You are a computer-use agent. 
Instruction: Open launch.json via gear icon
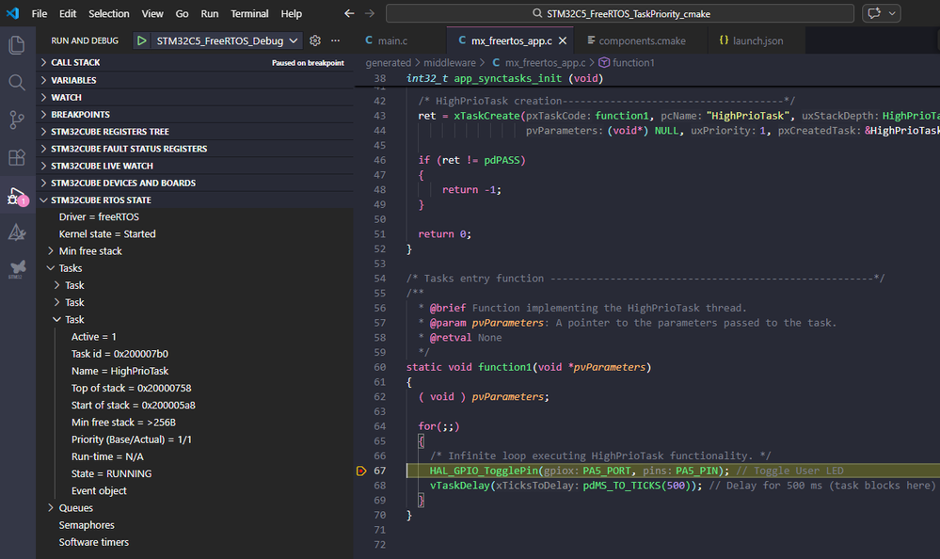(314, 40)
